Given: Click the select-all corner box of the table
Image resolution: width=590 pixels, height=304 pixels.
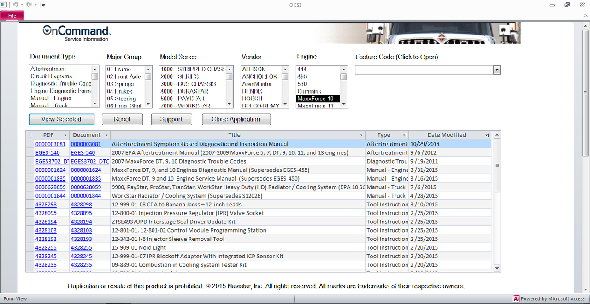Looking at the screenshot, I should (30, 135).
